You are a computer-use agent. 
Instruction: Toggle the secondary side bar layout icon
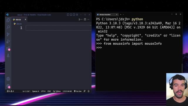(x=74, y=15)
